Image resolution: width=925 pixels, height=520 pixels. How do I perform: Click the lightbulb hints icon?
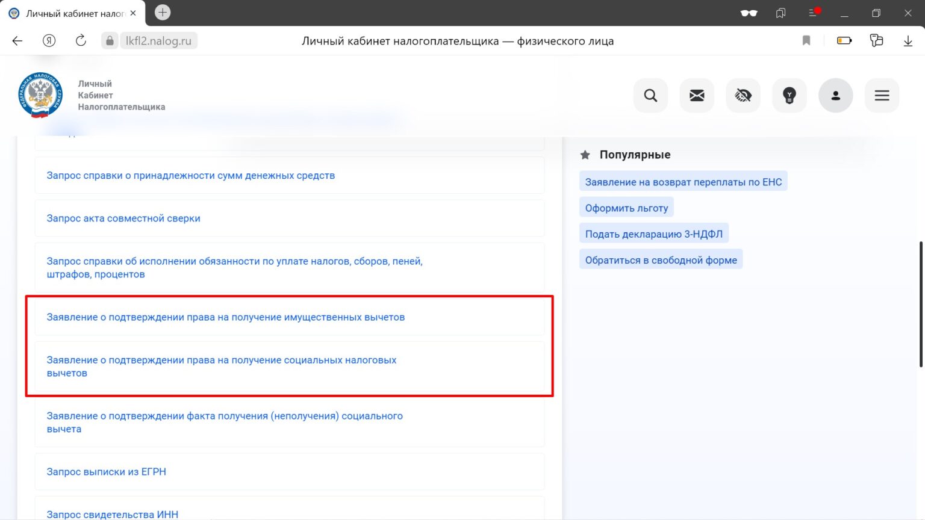pyautogui.click(x=789, y=95)
